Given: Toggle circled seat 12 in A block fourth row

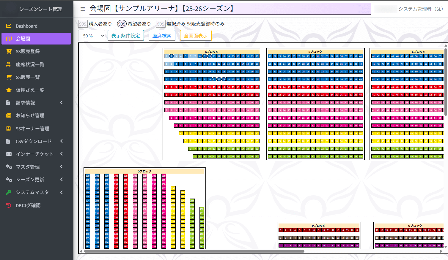Looking at the screenshot, I should click(x=219, y=79).
